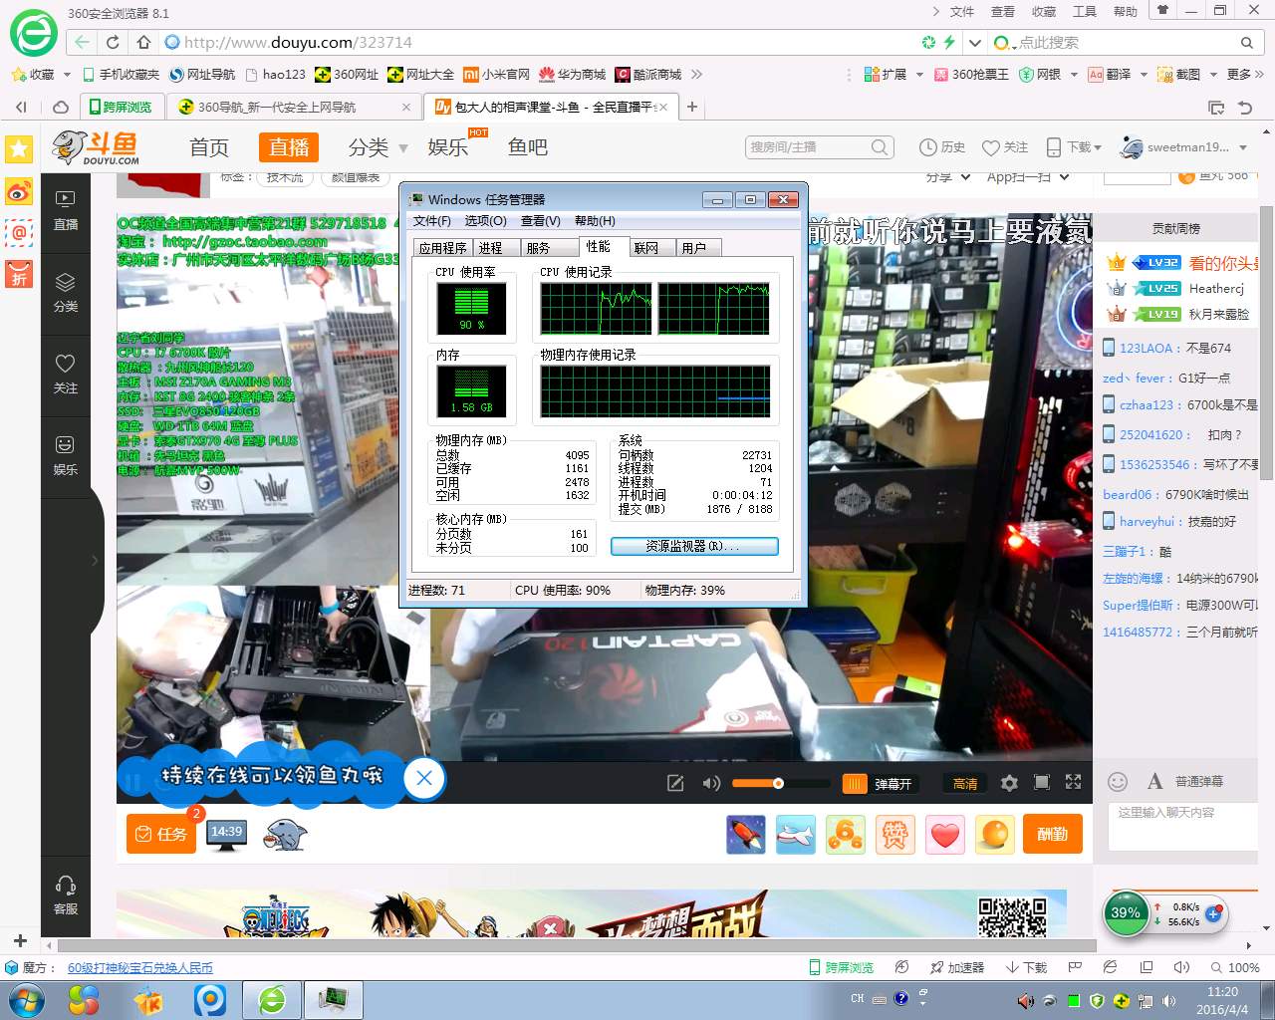Click the browser address bar URL
This screenshot has height=1020, width=1275.
[298, 43]
